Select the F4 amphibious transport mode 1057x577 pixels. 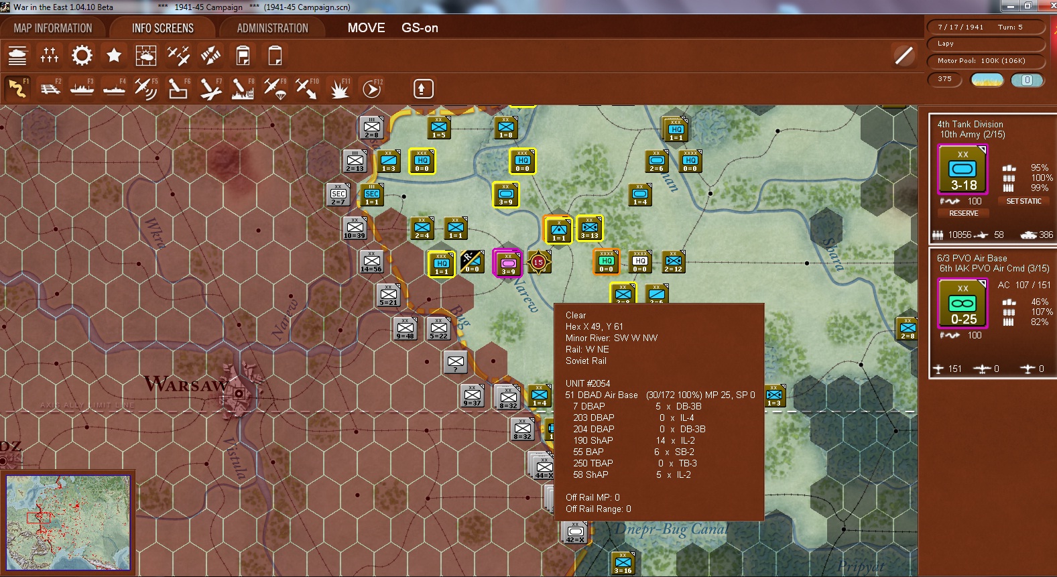coord(114,88)
